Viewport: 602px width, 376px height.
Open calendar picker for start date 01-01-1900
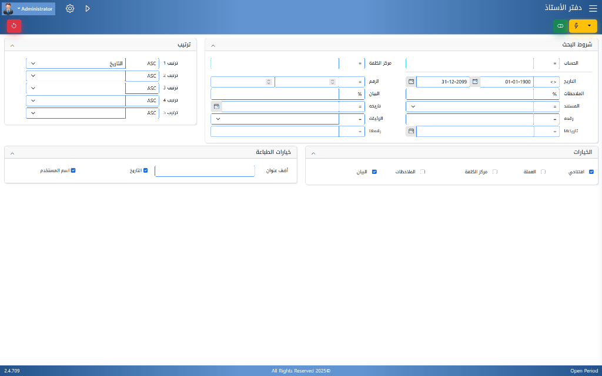pyautogui.click(x=475, y=82)
